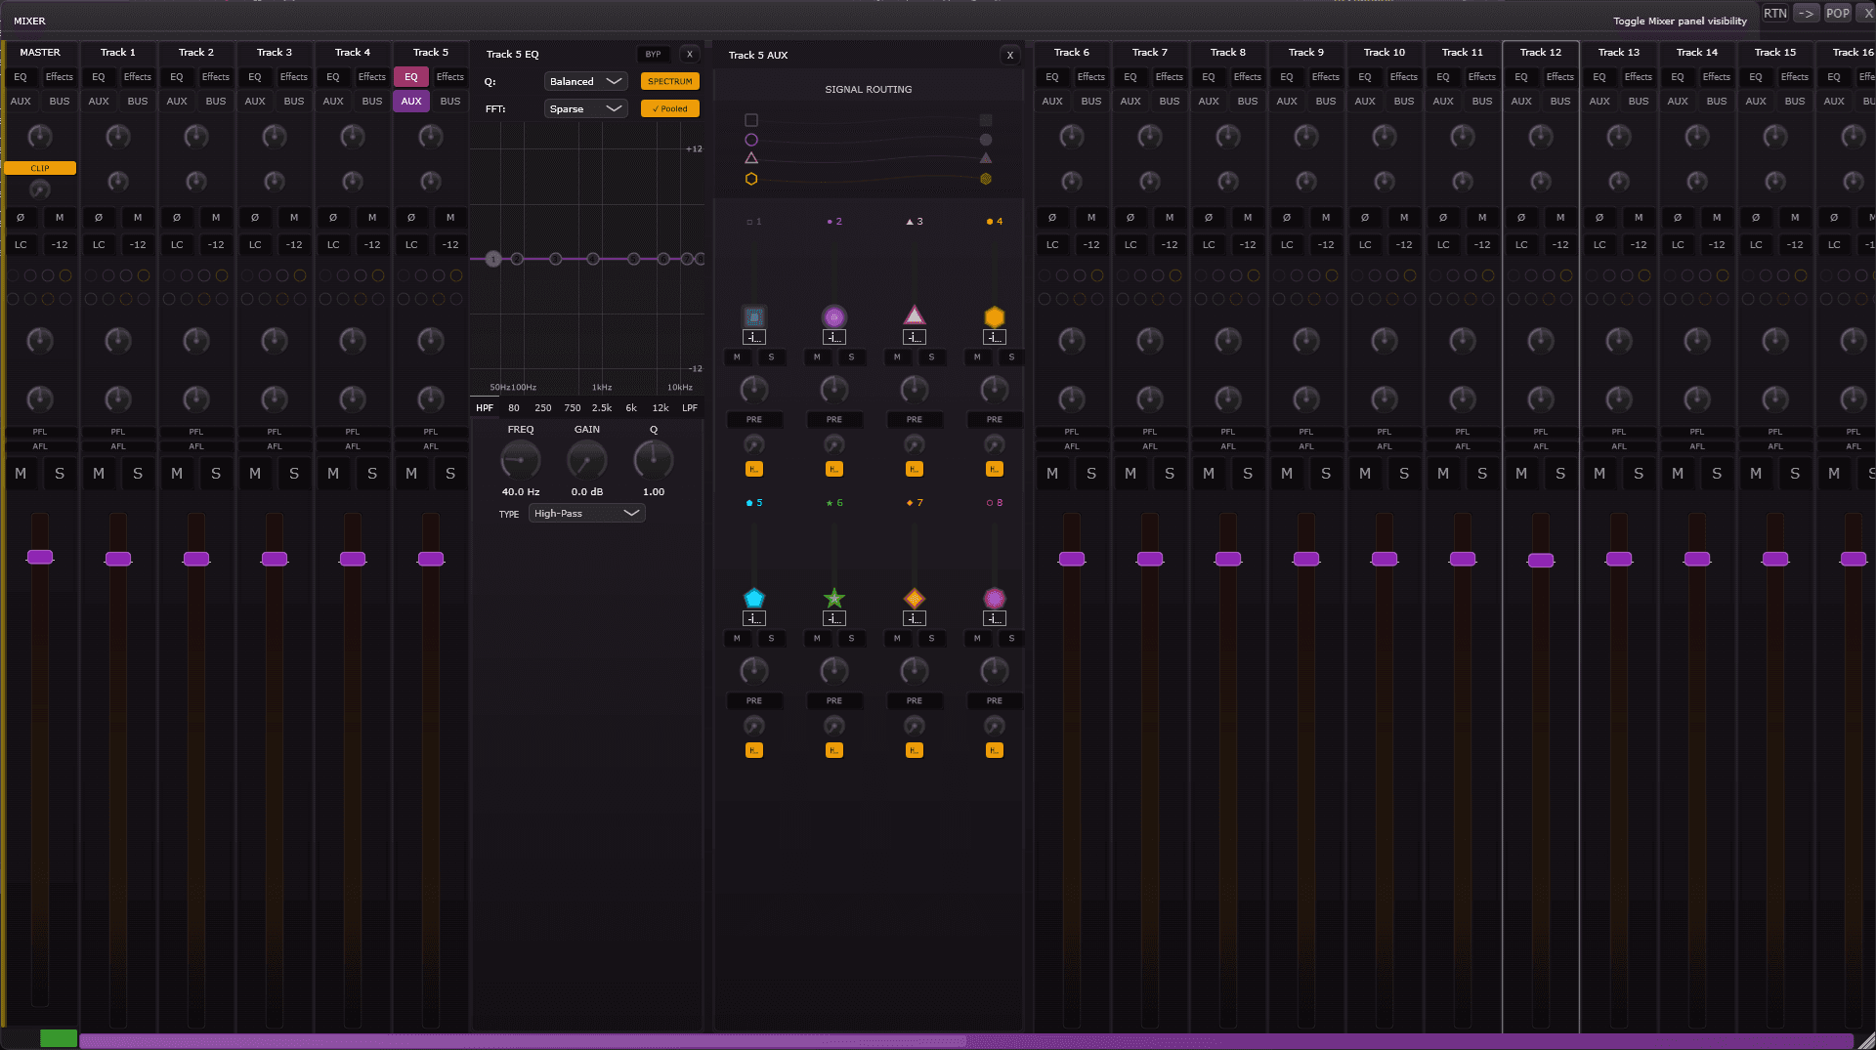Open the filter TYPE High-Pass dropdown

[586, 513]
